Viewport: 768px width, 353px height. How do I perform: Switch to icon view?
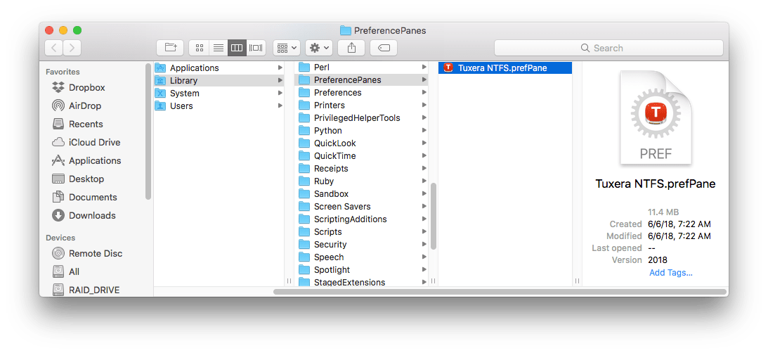click(x=199, y=48)
